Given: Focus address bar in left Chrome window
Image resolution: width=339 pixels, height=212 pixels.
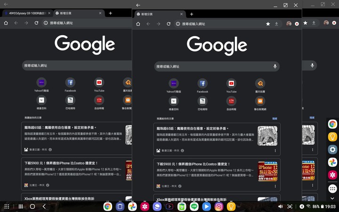Looking at the screenshot, I should pyautogui.click(x=87, y=23).
